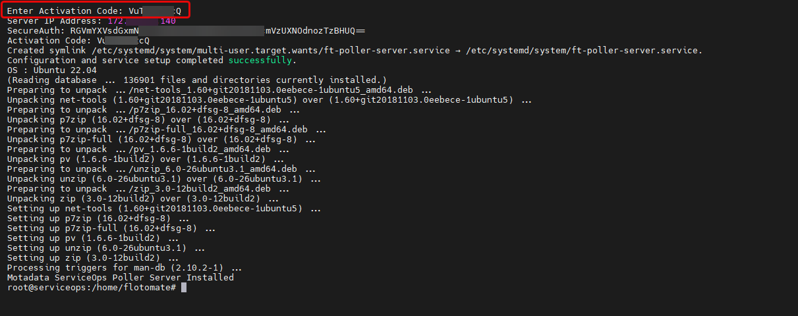The width and height of the screenshot is (798, 316).
Task: Click the "Setting up pv" line
Action: click(93, 238)
